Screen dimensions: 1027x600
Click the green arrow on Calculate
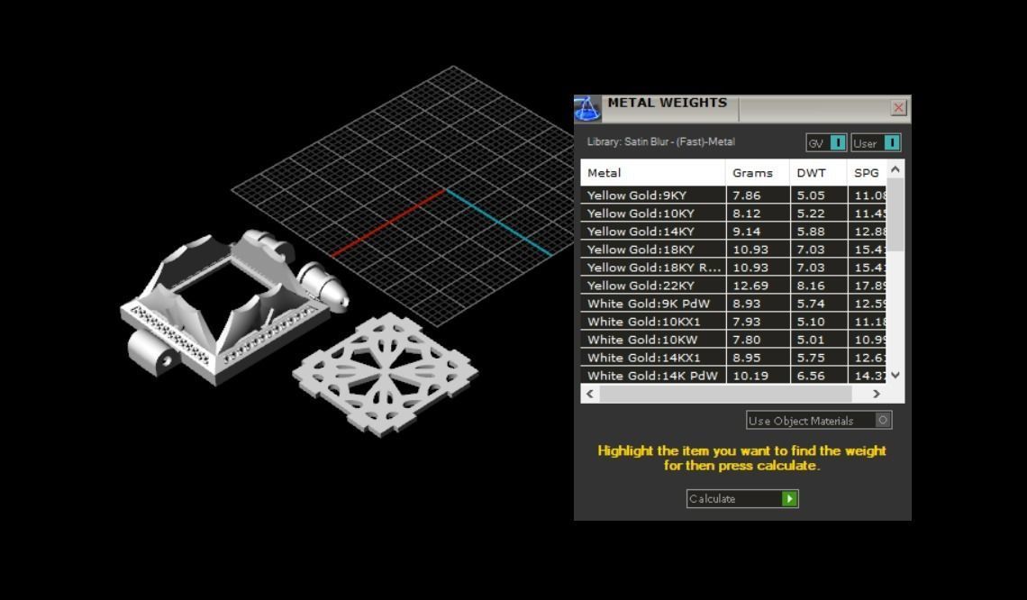click(x=789, y=498)
